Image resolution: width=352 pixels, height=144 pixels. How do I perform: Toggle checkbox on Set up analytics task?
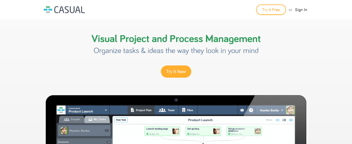point(229,134)
